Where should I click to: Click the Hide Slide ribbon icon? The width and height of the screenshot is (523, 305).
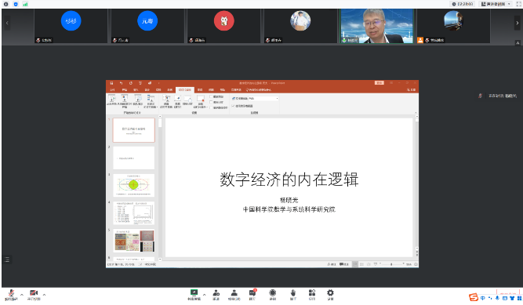click(178, 101)
